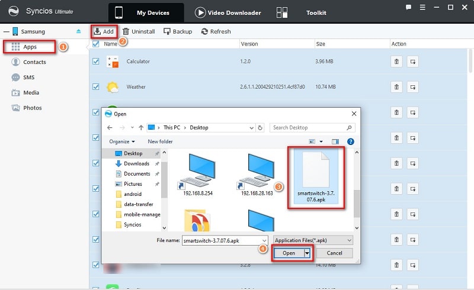The image size is (474, 290).
Task: Uncheck the Calculator app checkbox
Action: [x=96, y=62]
